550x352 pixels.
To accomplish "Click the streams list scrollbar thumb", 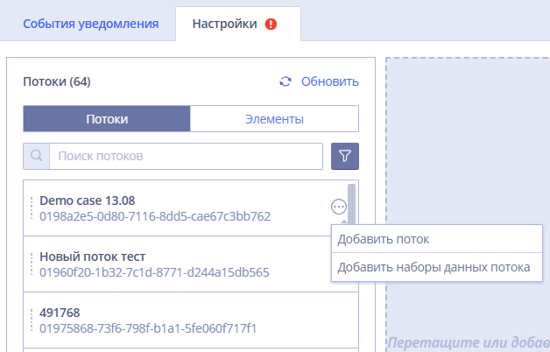I will pyautogui.click(x=351, y=204).
